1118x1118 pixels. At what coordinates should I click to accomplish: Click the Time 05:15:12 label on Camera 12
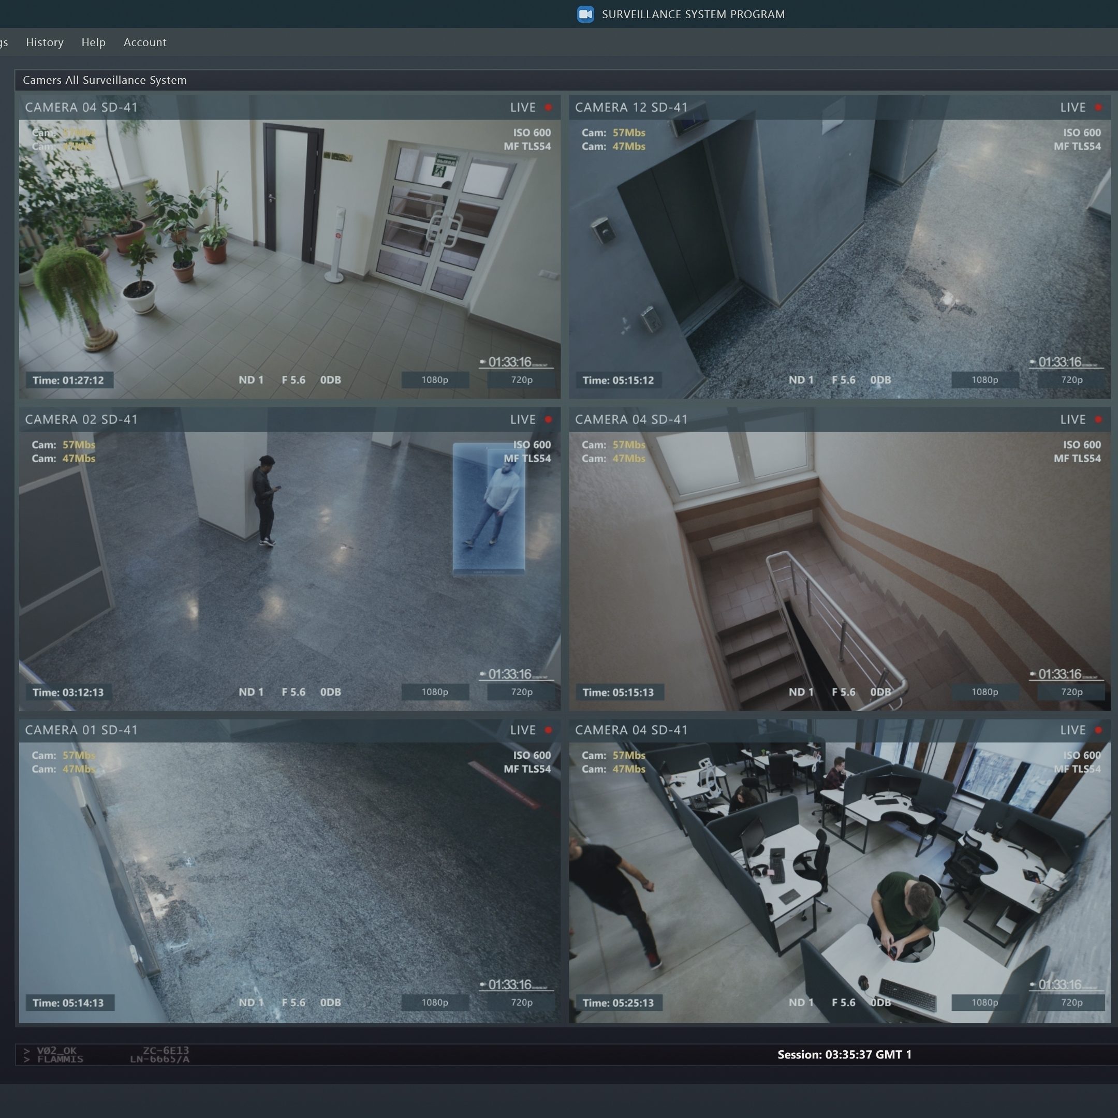tap(617, 381)
